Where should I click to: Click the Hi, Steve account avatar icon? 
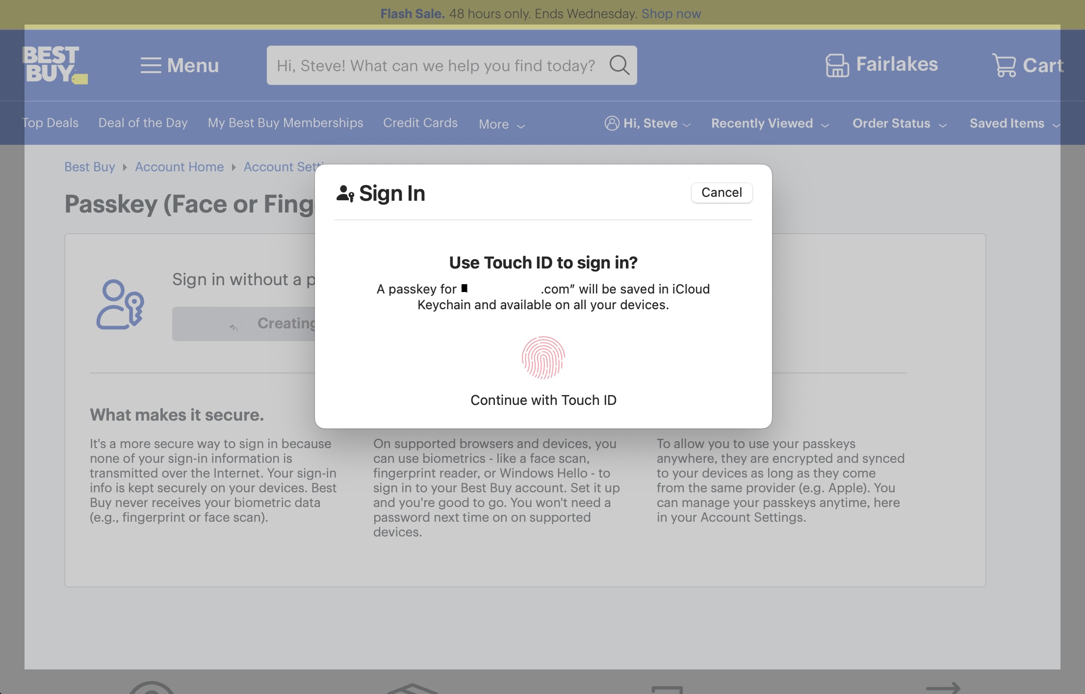coord(612,123)
